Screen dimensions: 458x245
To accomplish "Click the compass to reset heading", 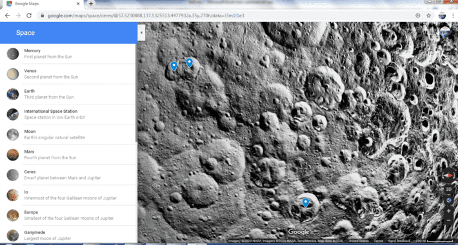I will click(448, 175).
